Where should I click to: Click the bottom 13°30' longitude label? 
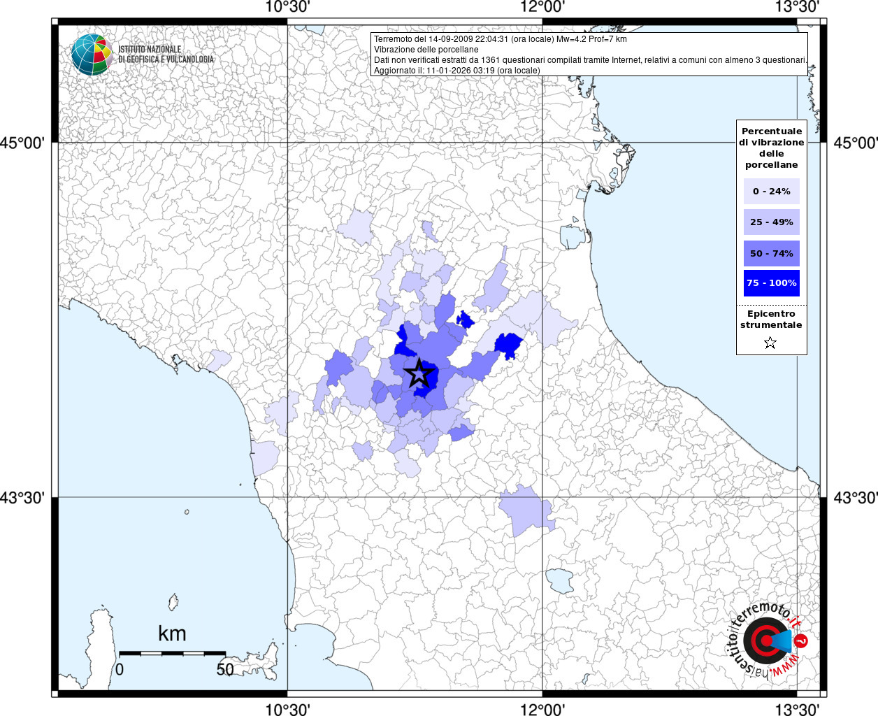point(798,710)
